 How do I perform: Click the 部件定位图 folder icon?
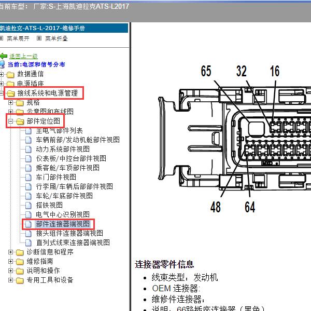tap(20, 121)
